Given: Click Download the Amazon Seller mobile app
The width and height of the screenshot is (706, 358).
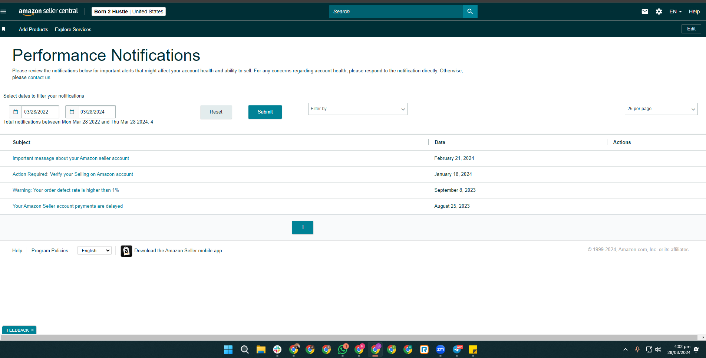Looking at the screenshot, I should tap(178, 251).
